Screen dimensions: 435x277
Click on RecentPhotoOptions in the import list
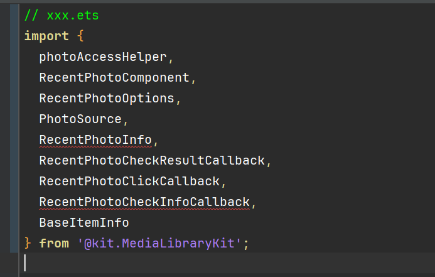[107, 99]
